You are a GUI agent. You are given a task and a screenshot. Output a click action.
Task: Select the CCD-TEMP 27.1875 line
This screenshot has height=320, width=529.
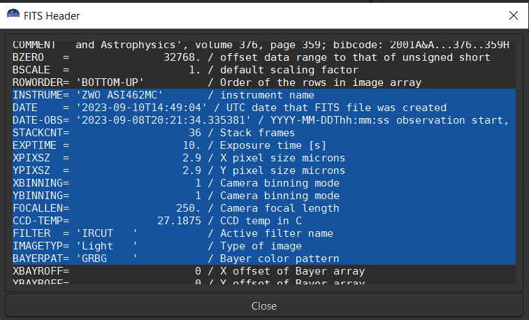click(264, 221)
